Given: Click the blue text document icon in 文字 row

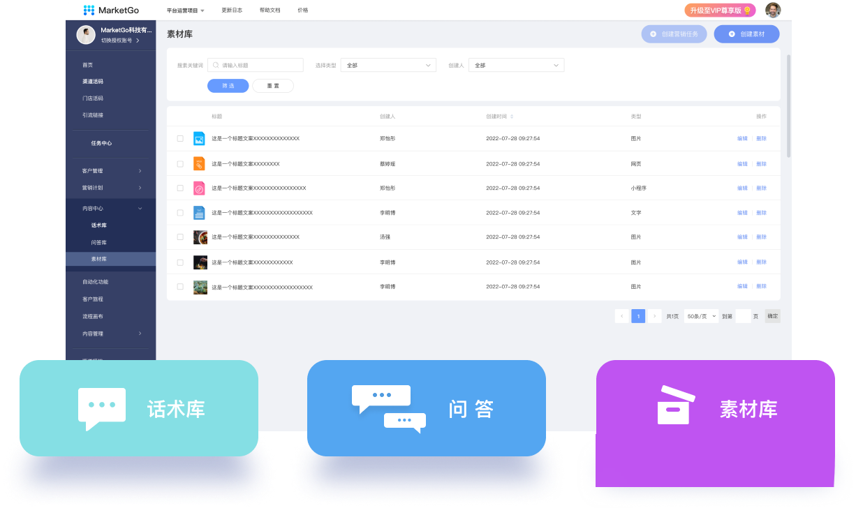Looking at the screenshot, I should click(x=199, y=212).
